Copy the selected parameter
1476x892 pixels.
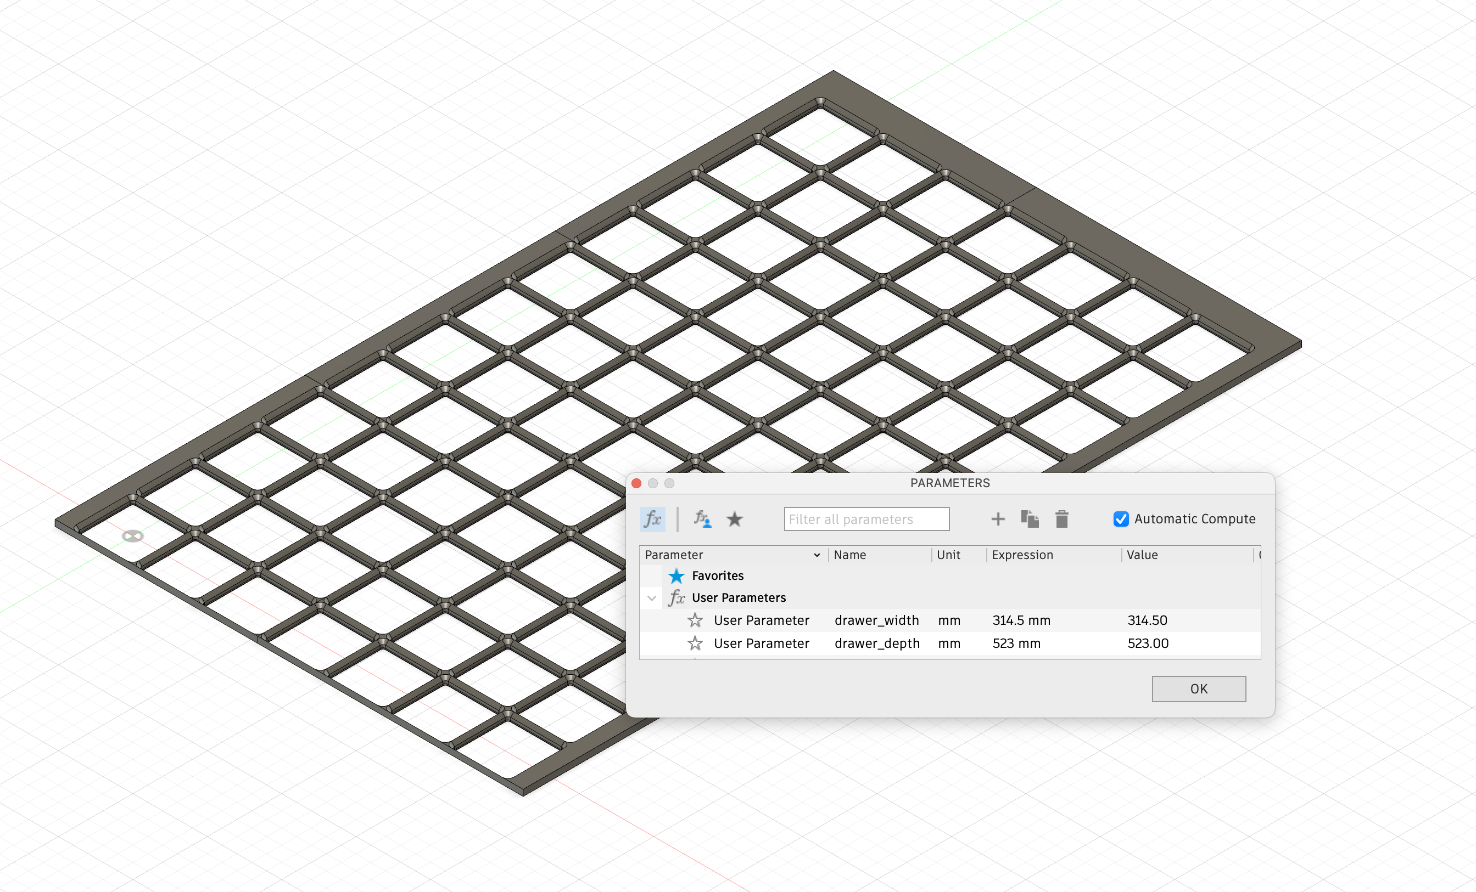pyautogui.click(x=1030, y=519)
